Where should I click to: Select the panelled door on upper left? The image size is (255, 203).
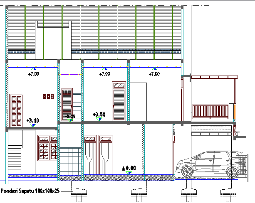coord(16,110)
